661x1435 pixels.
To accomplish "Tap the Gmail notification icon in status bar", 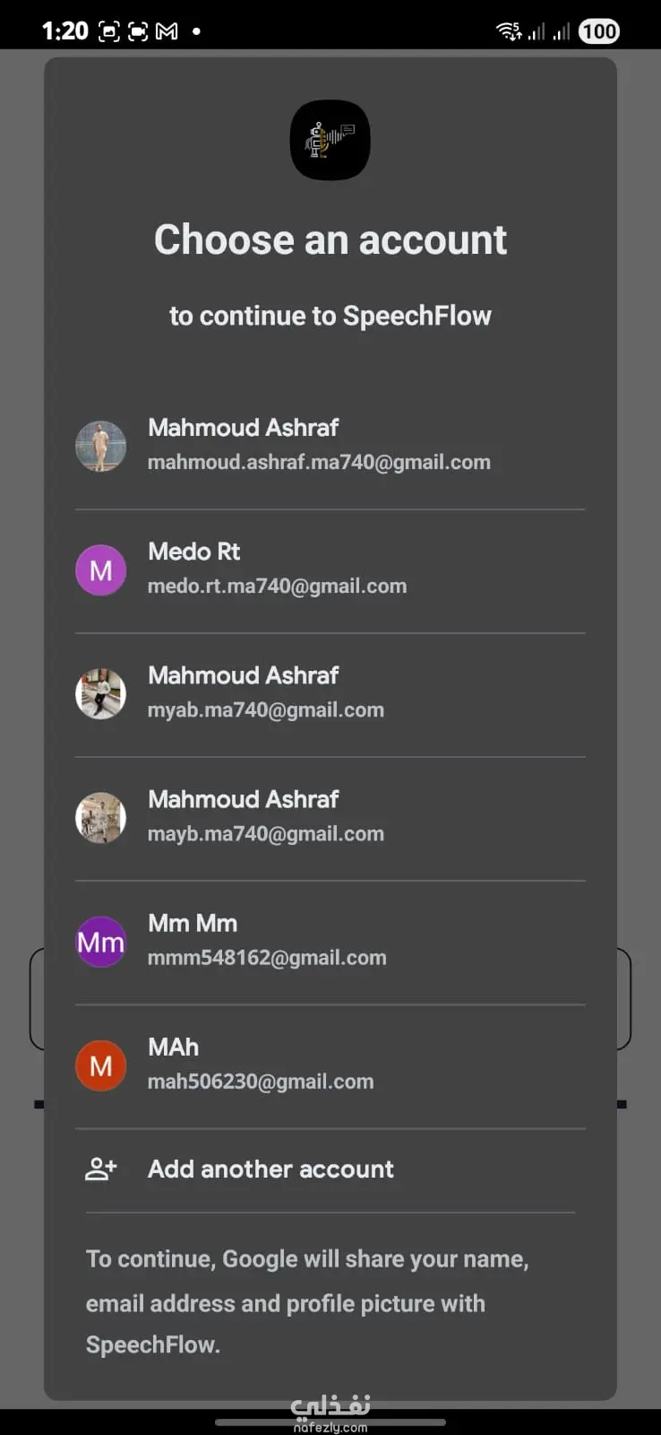I will pyautogui.click(x=167, y=31).
